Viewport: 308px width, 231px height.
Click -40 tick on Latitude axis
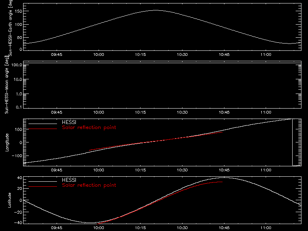click(x=18, y=223)
